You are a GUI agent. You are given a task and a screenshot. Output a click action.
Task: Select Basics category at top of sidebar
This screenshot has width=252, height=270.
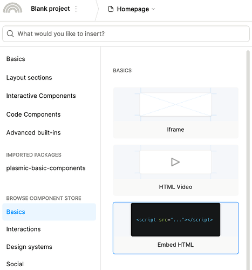[16, 59]
